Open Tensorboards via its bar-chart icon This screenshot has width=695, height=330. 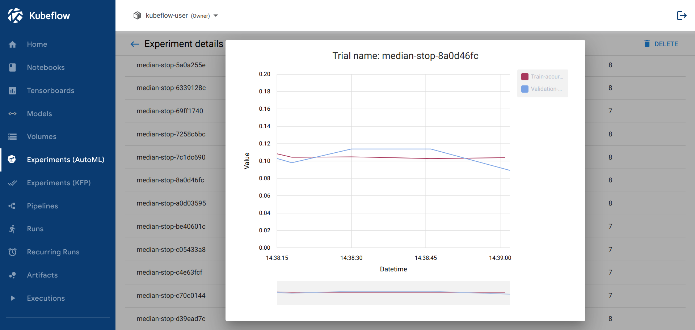point(13,90)
